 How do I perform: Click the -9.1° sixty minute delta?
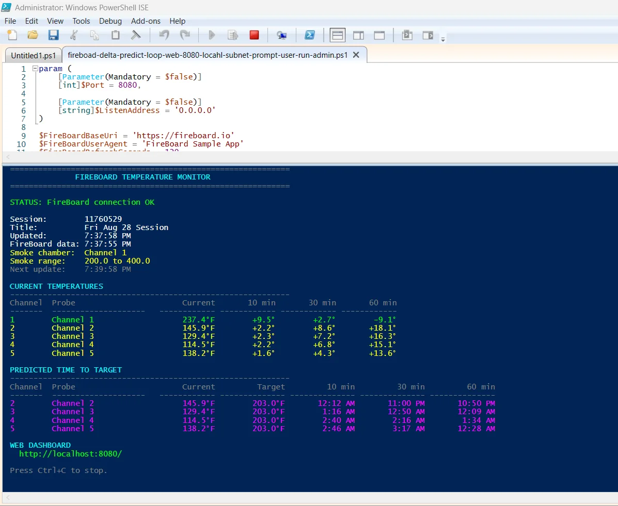tap(385, 319)
